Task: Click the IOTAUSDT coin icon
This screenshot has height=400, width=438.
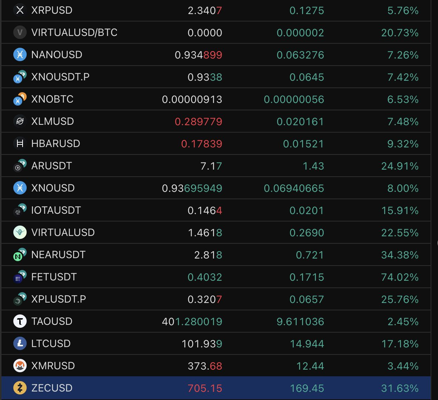Action: click(x=20, y=210)
